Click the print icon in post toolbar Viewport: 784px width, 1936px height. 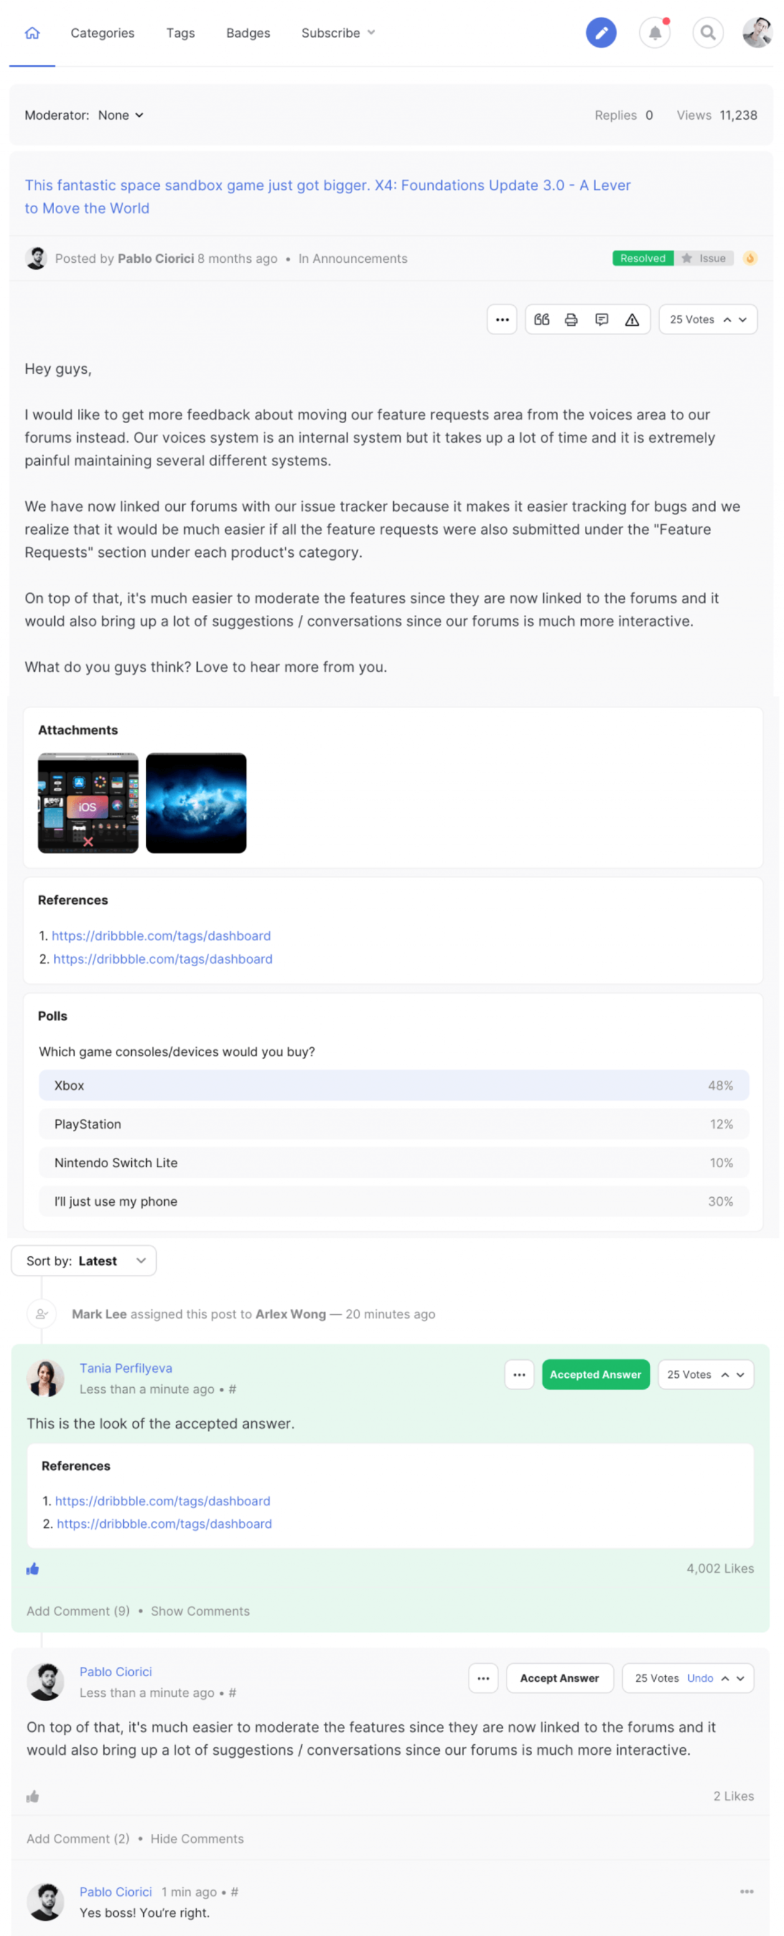coord(571,320)
